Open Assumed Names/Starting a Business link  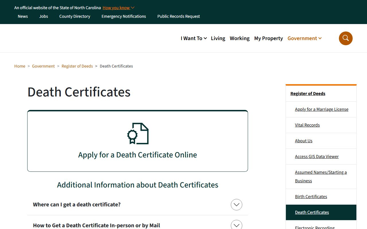coord(321,177)
